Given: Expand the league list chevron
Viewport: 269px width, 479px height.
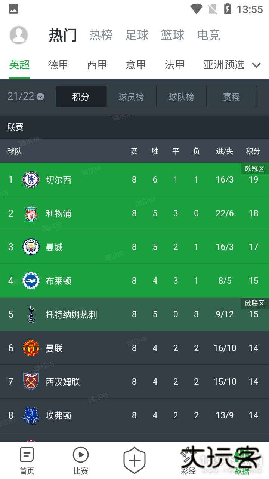Looking at the screenshot, I should (256, 65).
